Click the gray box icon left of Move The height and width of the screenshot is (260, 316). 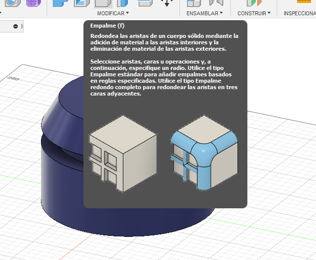[x=144, y=3]
